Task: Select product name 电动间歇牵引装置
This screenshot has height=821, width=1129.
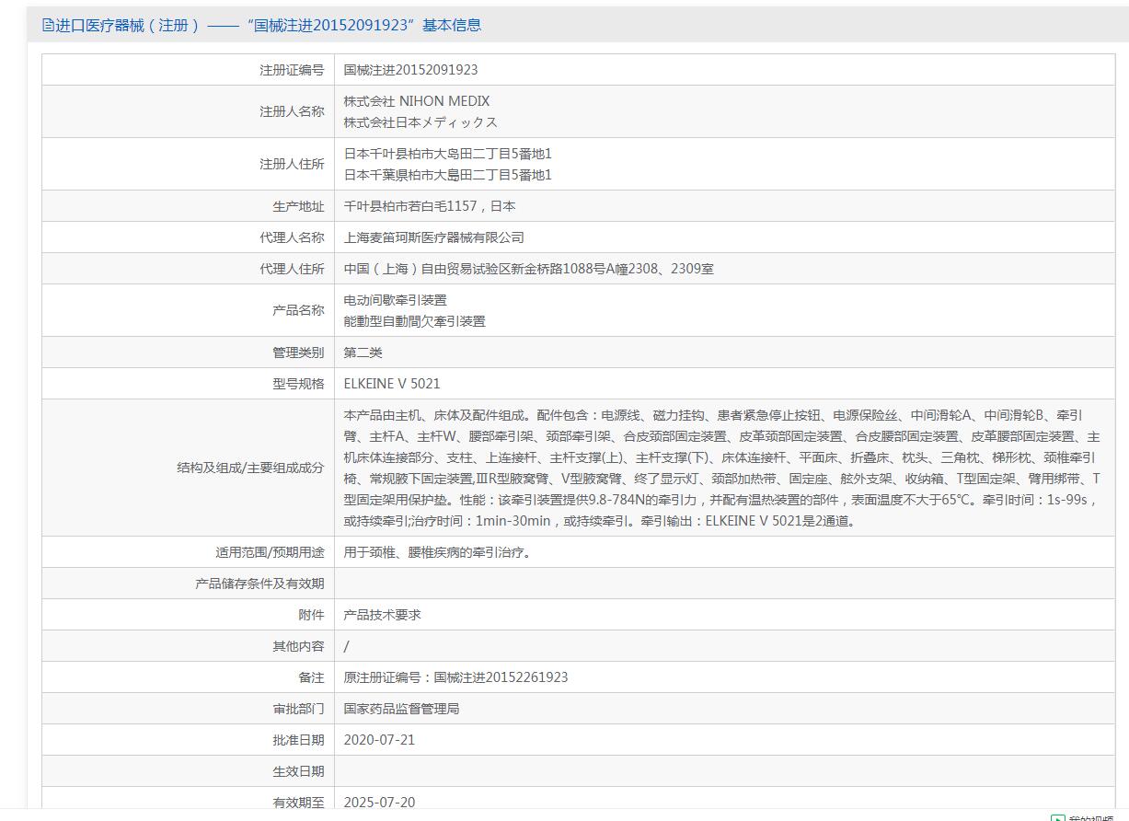Action: click(395, 300)
